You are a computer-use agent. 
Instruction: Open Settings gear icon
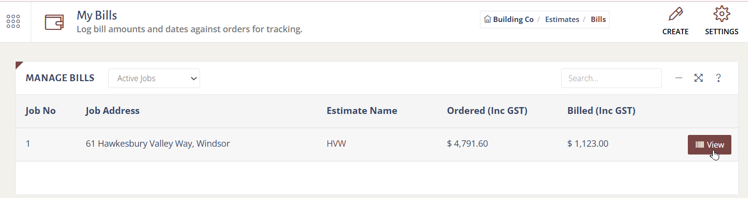coord(722,14)
